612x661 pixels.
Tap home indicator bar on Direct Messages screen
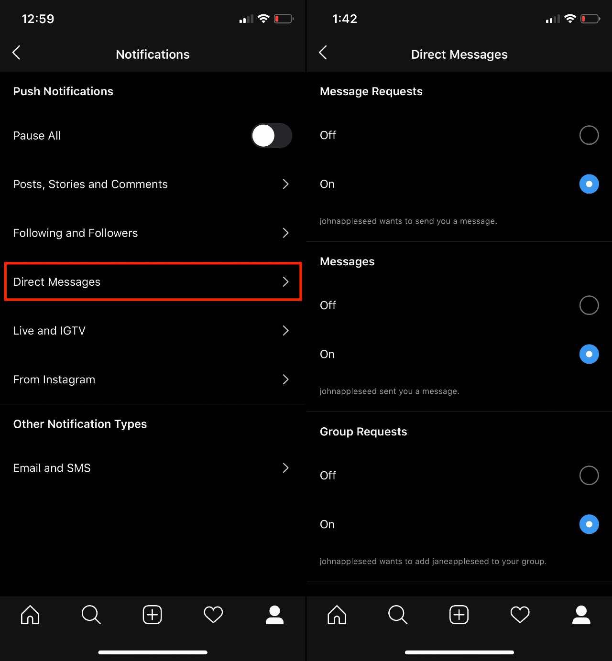click(459, 652)
